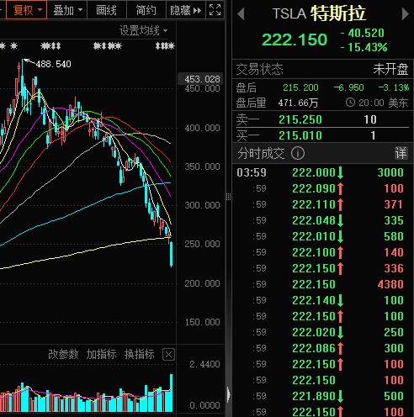The width and height of the screenshot is (414, 417).
Task: Switch to 简约 simple mode
Action: point(146,10)
